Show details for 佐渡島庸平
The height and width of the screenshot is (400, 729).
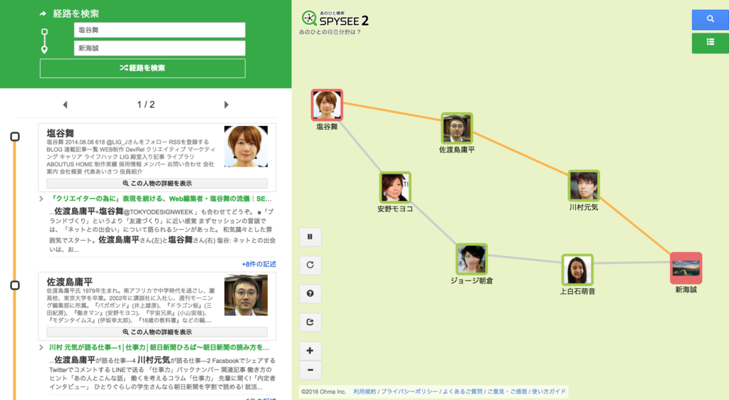[x=157, y=332]
